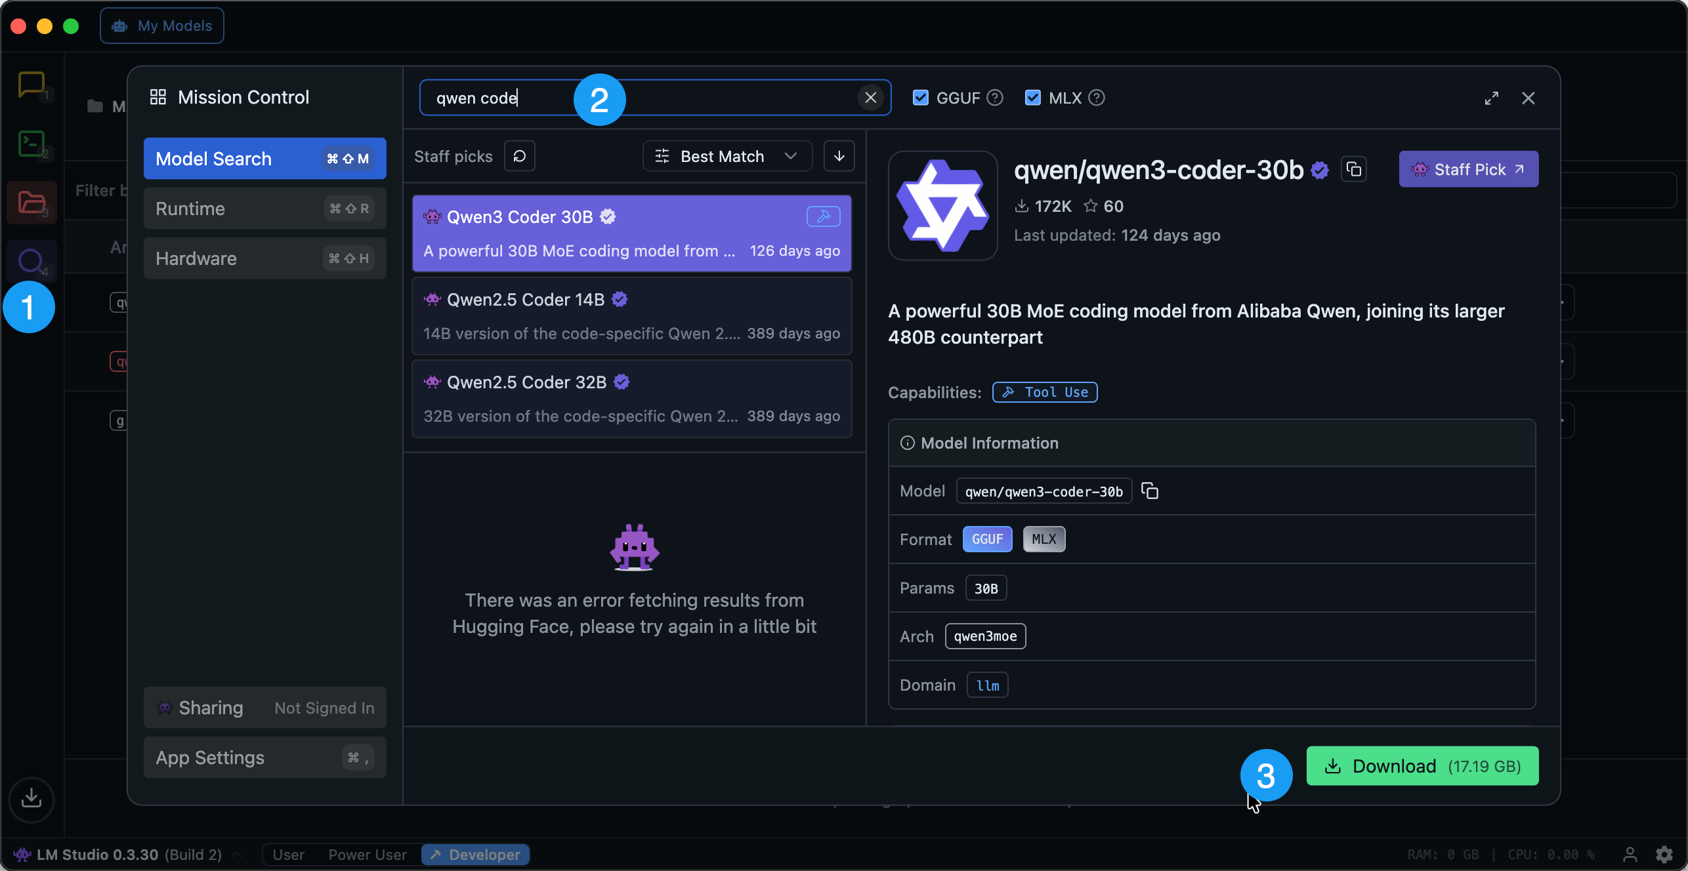This screenshot has width=1688, height=871.
Task: Uncheck the GGUF checkbox
Action: 920,98
